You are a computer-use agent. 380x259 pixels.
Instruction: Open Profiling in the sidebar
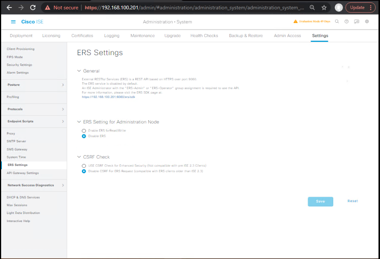click(13, 97)
